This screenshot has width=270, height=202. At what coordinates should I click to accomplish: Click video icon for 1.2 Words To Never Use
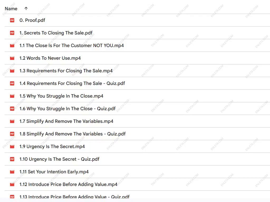click(x=12, y=58)
